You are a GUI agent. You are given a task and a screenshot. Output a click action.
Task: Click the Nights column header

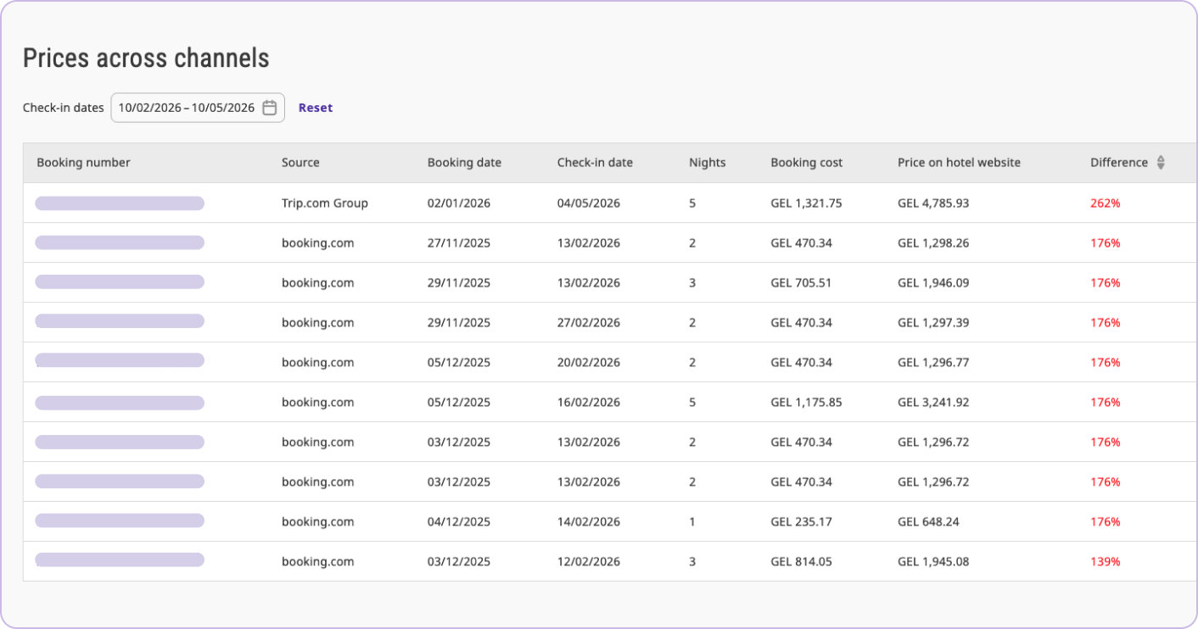pyautogui.click(x=707, y=163)
